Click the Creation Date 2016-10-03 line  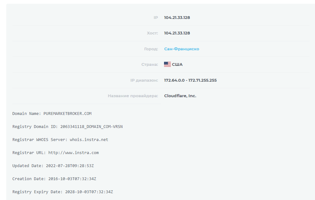coord(54,179)
